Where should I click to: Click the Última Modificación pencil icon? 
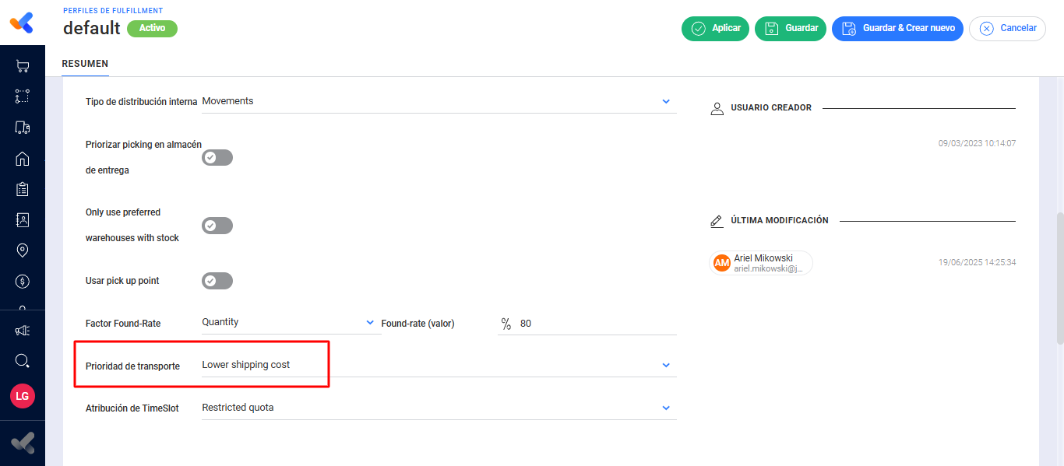[x=717, y=221]
